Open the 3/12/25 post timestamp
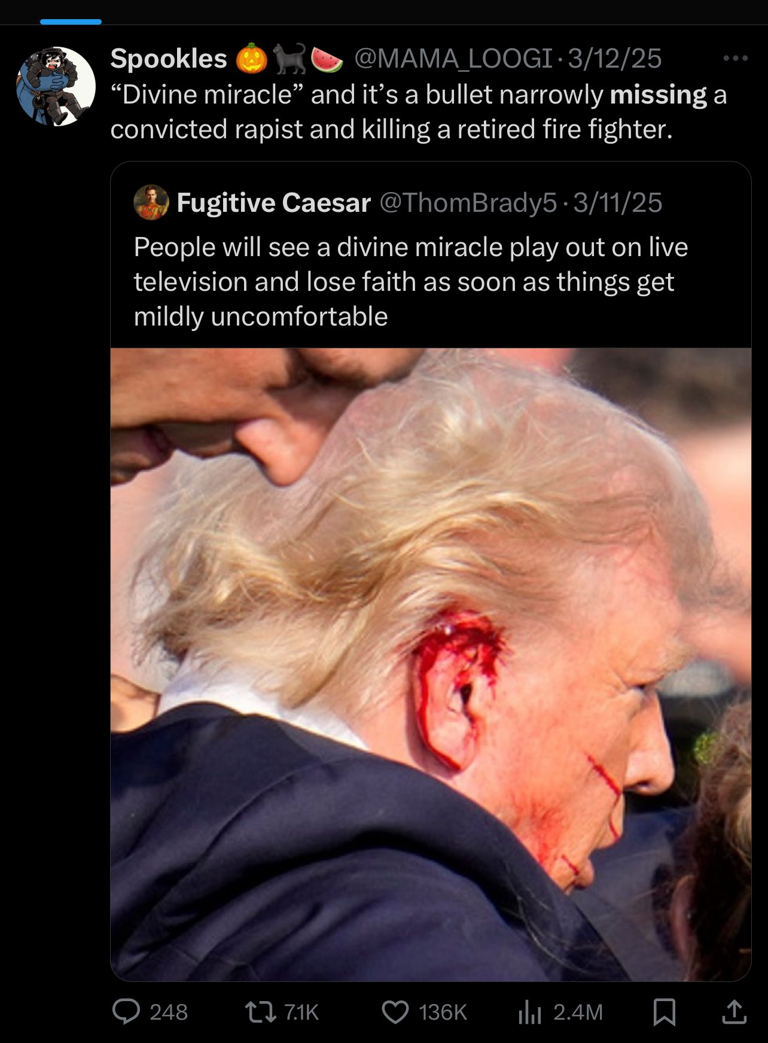The height and width of the screenshot is (1043, 768). tap(614, 59)
